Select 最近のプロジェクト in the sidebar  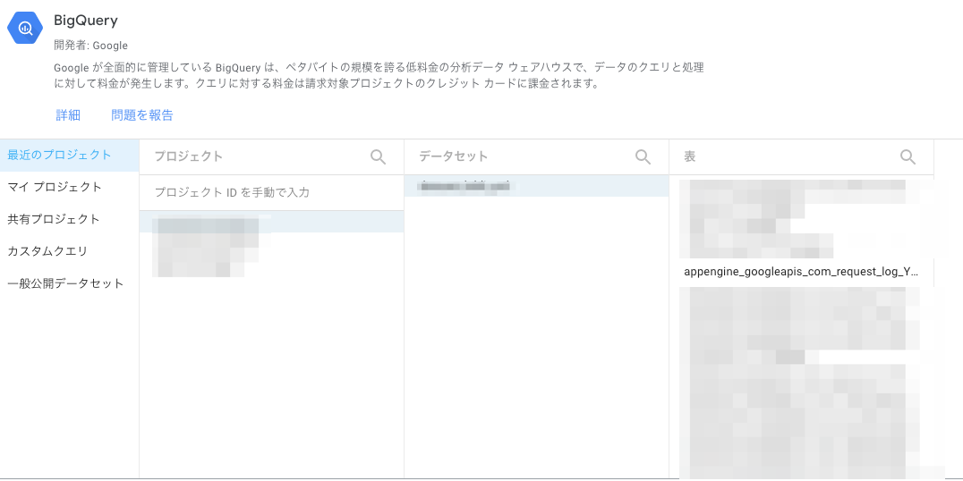(70, 156)
